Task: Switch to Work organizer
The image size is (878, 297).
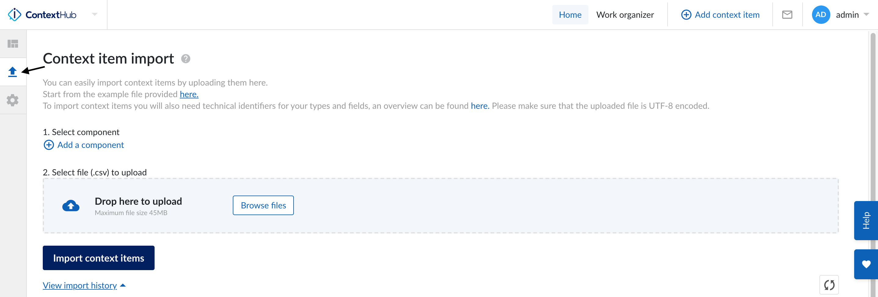Action: pyautogui.click(x=625, y=15)
